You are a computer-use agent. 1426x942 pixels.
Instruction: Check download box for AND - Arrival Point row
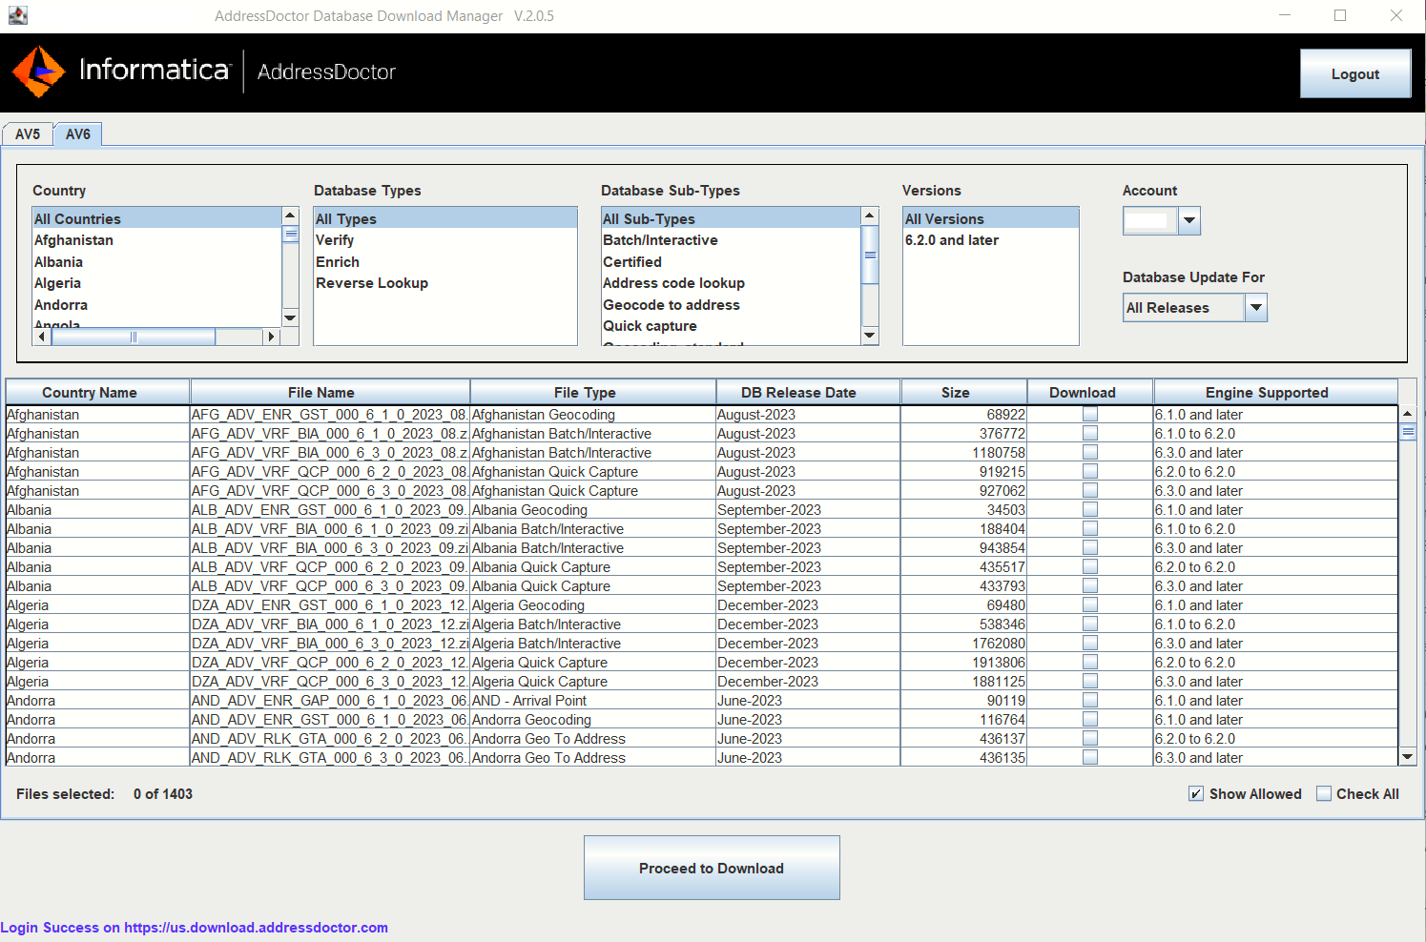1090,700
